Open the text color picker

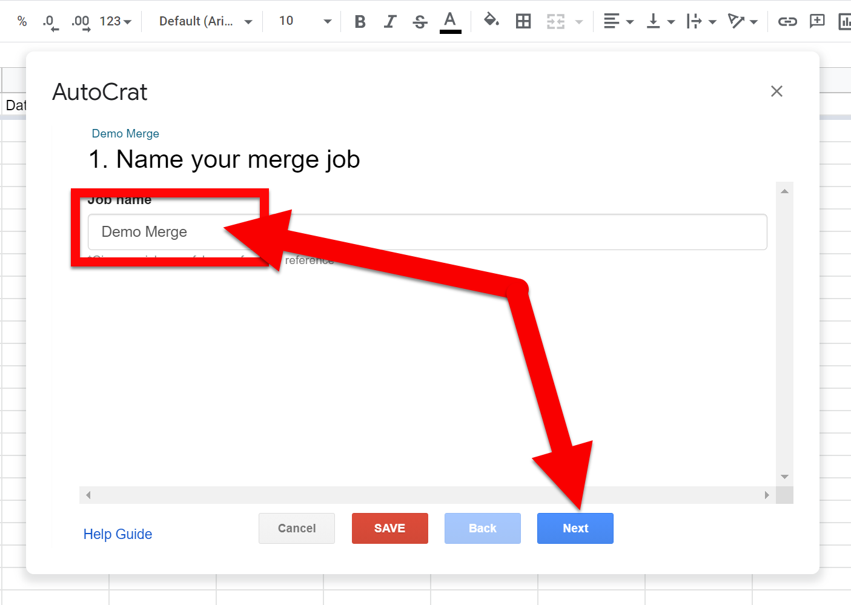(450, 22)
